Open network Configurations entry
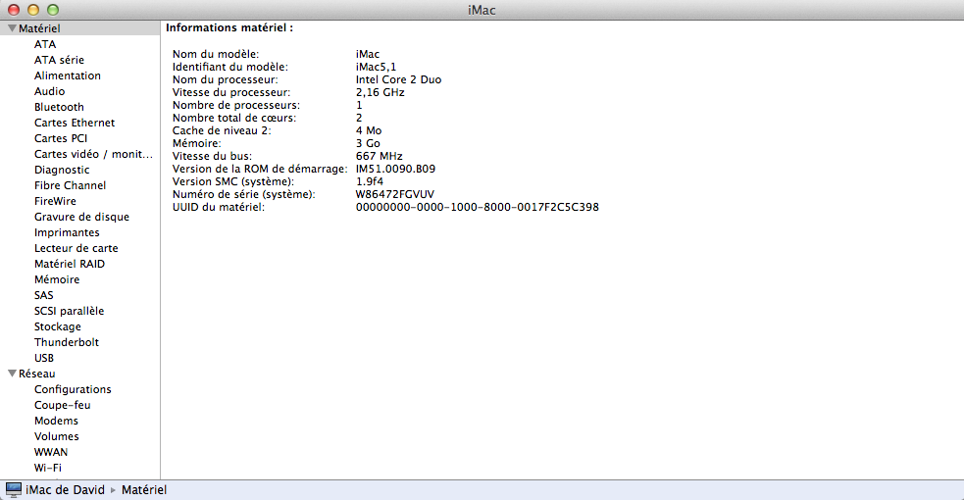The width and height of the screenshot is (964, 500). 73,389
